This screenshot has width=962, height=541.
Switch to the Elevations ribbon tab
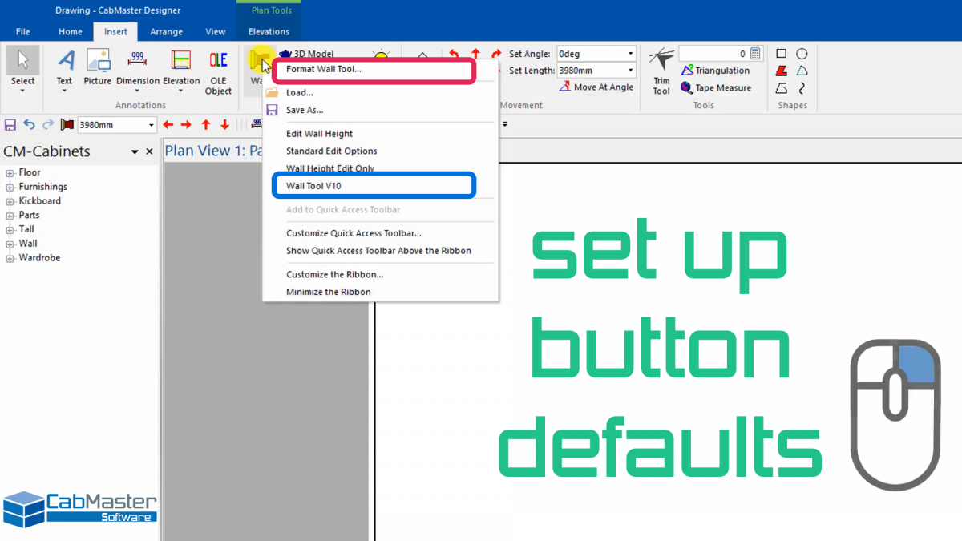[x=269, y=32]
